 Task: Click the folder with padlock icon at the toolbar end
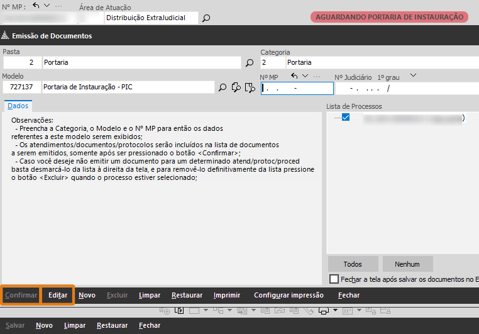coord(385,311)
